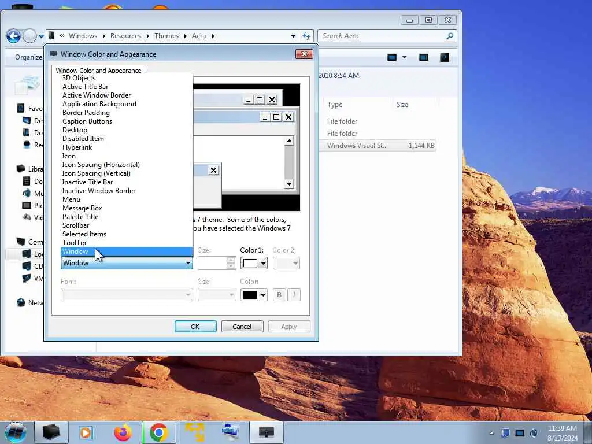This screenshot has width=592, height=444.
Task: Show hidden tray icons arrow
Action: (491, 433)
